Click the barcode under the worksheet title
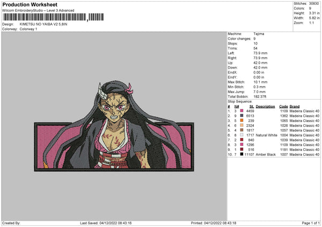This screenshot has height=227, width=322. 53,17
